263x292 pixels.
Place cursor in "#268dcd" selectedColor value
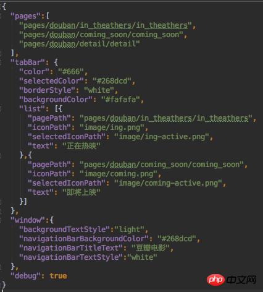[112, 81]
